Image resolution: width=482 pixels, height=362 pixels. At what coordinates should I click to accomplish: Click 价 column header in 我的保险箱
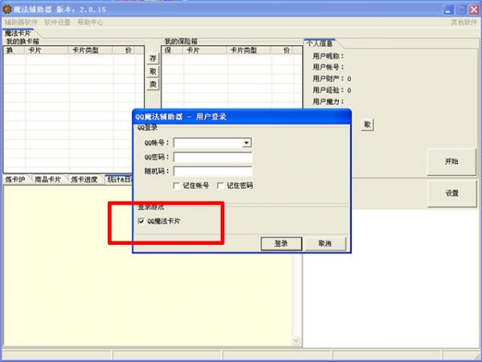283,51
